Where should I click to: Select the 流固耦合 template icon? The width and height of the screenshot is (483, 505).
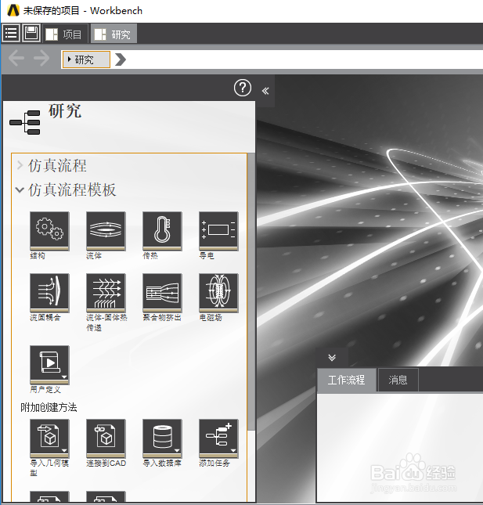click(49, 293)
